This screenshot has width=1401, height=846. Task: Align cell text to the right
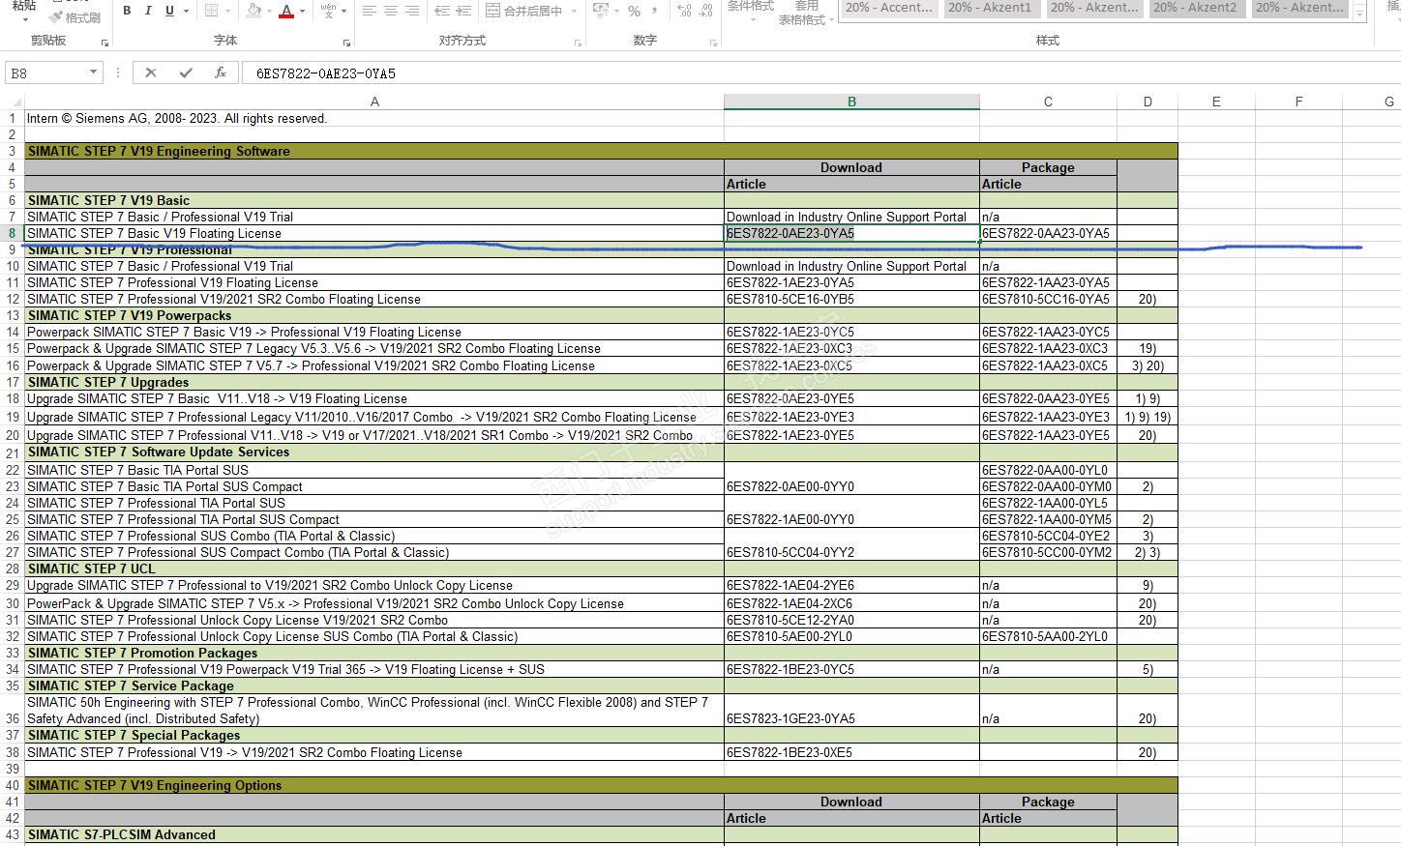click(412, 11)
